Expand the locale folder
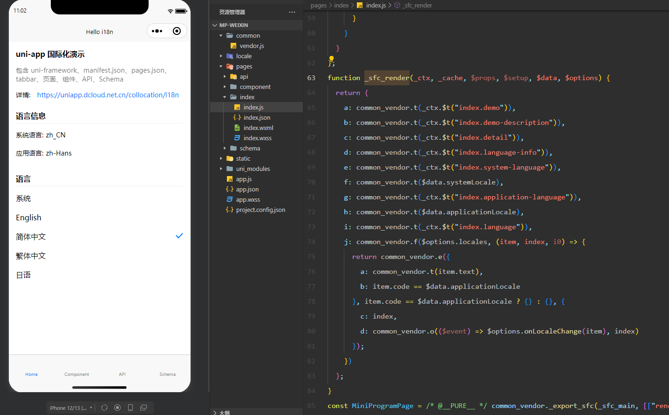Image resolution: width=669 pixels, height=415 pixels. click(244, 56)
